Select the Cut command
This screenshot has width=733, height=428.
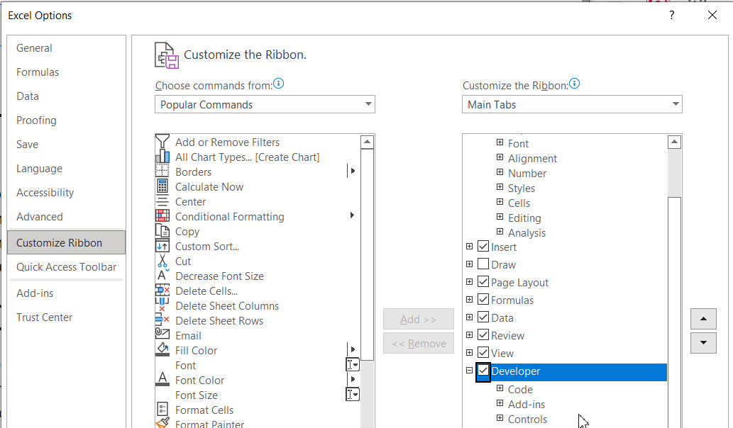click(182, 261)
